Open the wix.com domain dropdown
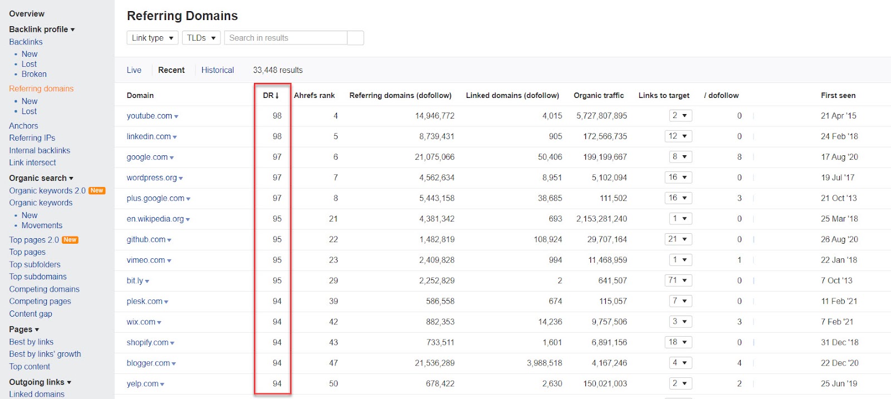The width and height of the screenshot is (891, 399). click(159, 322)
